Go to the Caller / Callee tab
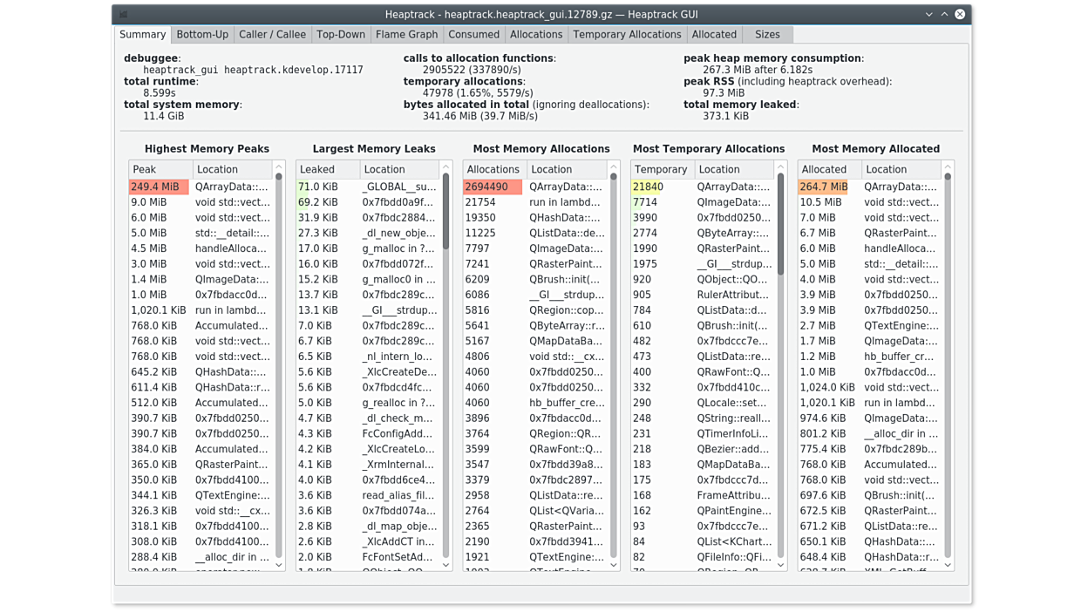This screenshot has width=1088, height=612. point(272,34)
